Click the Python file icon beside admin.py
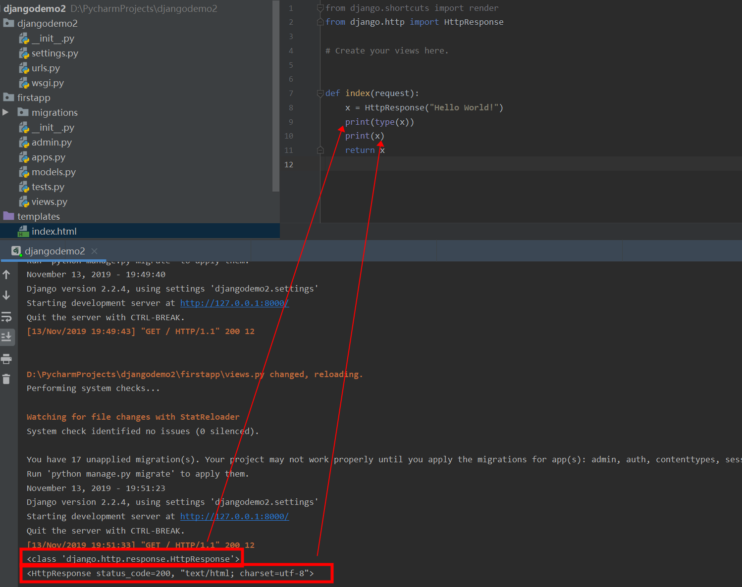 pos(24,142)
